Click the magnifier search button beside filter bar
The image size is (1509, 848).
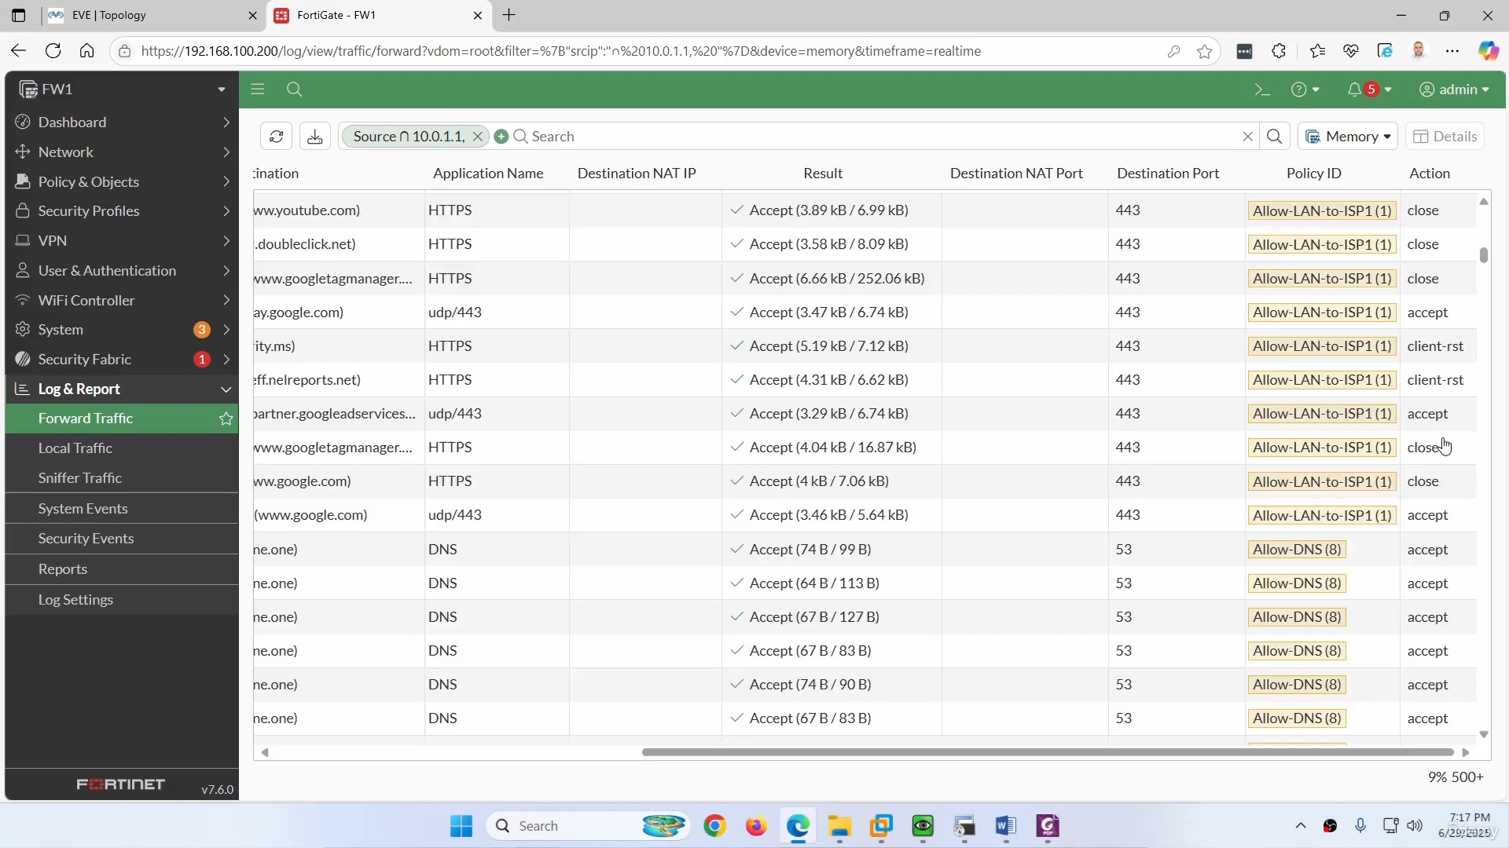coord(1275,137)
